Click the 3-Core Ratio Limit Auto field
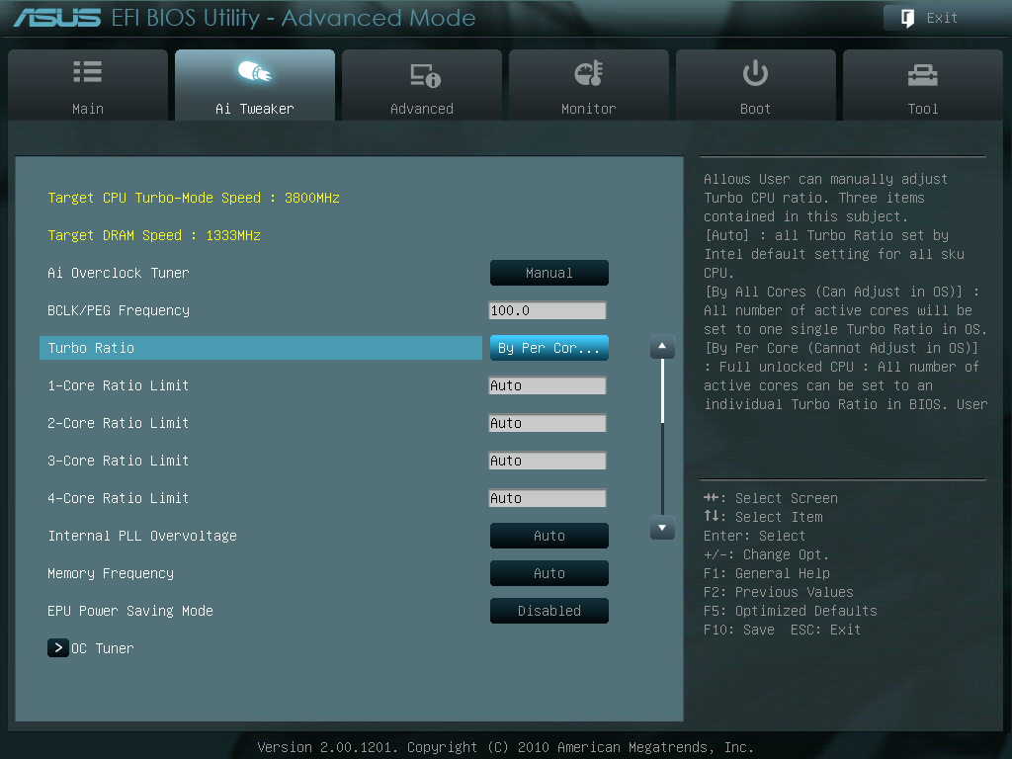This screenshot has height=759, width=1012. 548,461
